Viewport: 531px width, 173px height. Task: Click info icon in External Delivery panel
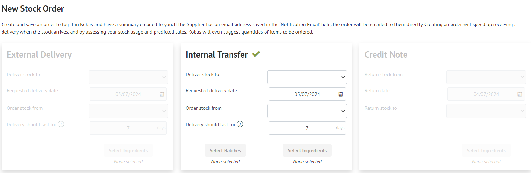61,124
